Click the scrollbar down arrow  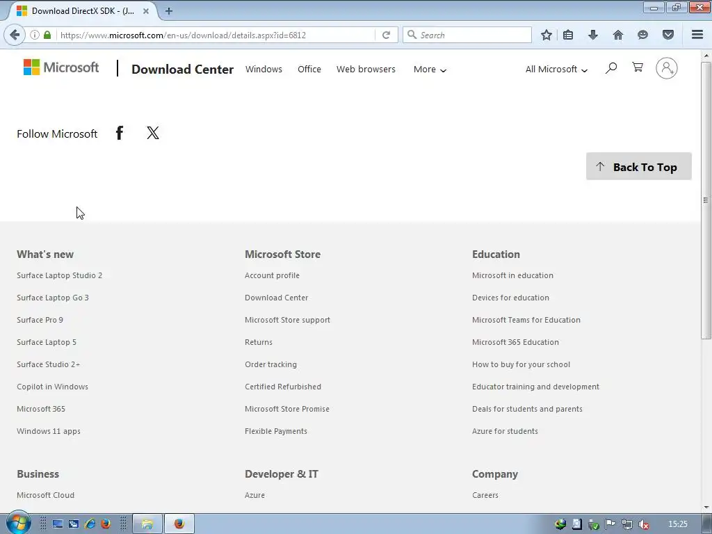tap(706, 507)
